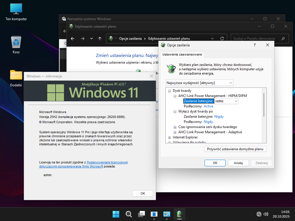Click Przywróć ustawienia domyślne planu button

[x=235, y=149]
